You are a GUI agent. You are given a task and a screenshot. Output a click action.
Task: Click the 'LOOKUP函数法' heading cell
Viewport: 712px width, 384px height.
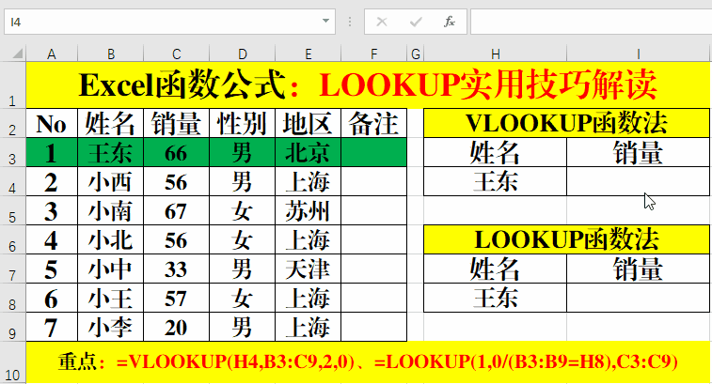tap(567, 239)
